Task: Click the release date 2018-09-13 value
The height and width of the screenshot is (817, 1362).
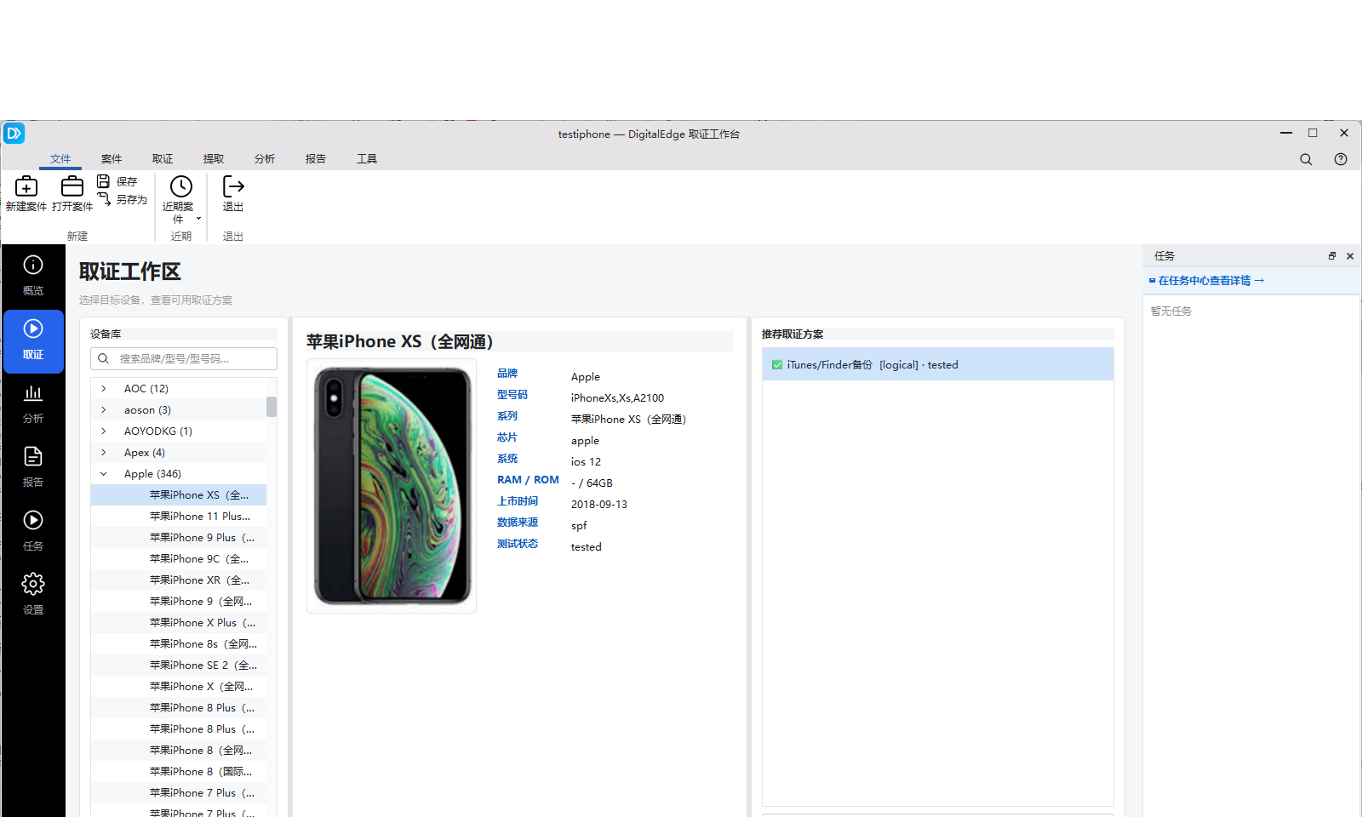Action: pos(599,505)
